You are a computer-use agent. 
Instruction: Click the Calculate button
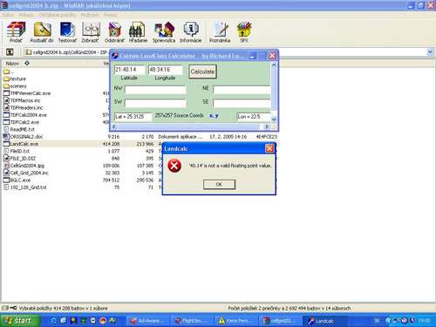(202, 72)
